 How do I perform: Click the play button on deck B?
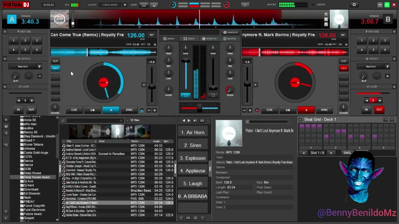(x=306, y=110)
